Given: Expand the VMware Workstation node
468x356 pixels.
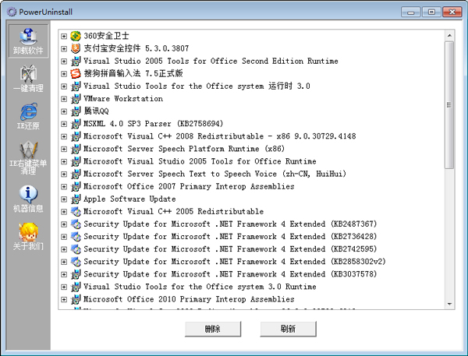Looking at the screenshot, I should pos(64,99).
